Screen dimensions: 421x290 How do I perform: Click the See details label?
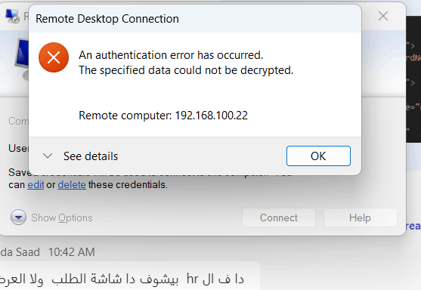[91, 156]
